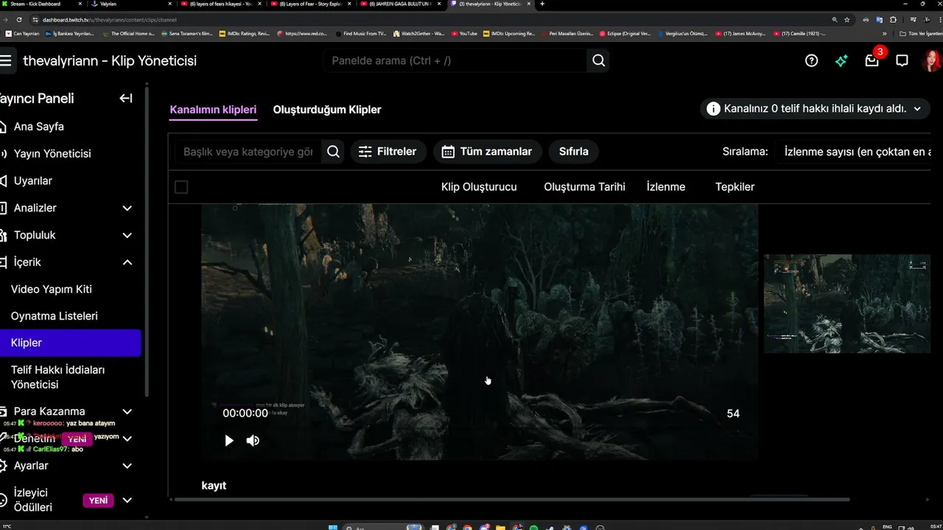Expand the İzleyici Ödülleri section chevron
This screenshot has height=530, width=943.
coord(127,500)
